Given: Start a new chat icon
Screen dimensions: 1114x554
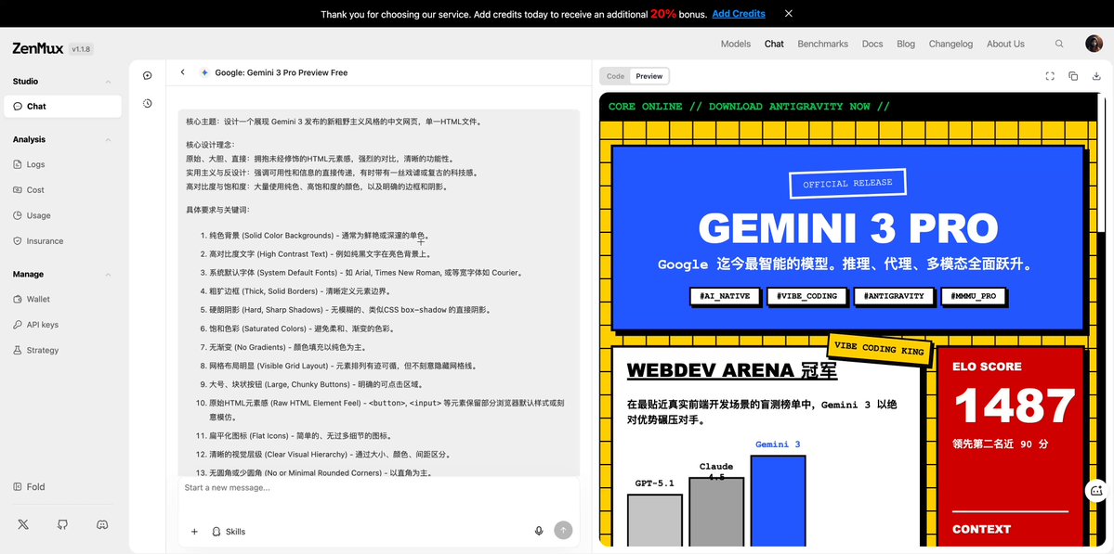Looking at the screenshot, I should [x=147, y=75].
